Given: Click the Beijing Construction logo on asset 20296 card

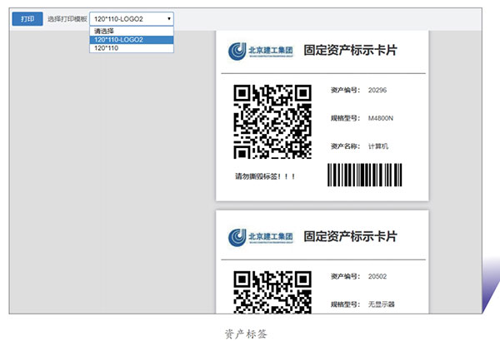Looking at the screenshot, I should click(x=261, y=51).
